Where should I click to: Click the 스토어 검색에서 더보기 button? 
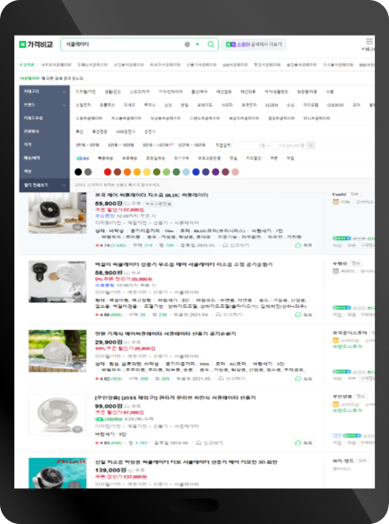tap(254, 44)
